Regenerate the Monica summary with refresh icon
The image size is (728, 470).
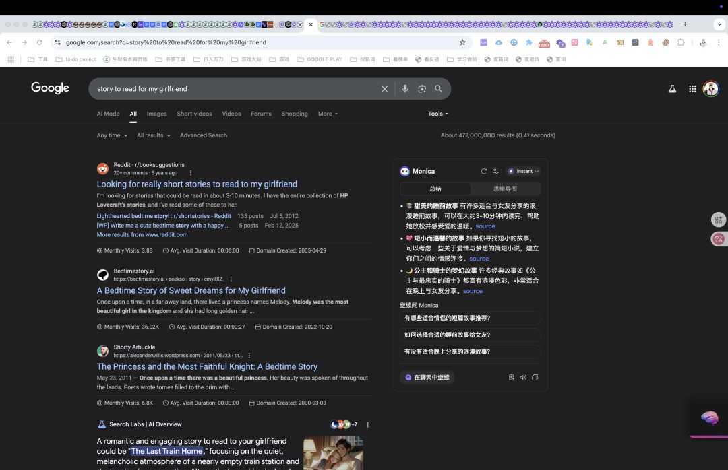pyautogui.click(x=484, y=171)
